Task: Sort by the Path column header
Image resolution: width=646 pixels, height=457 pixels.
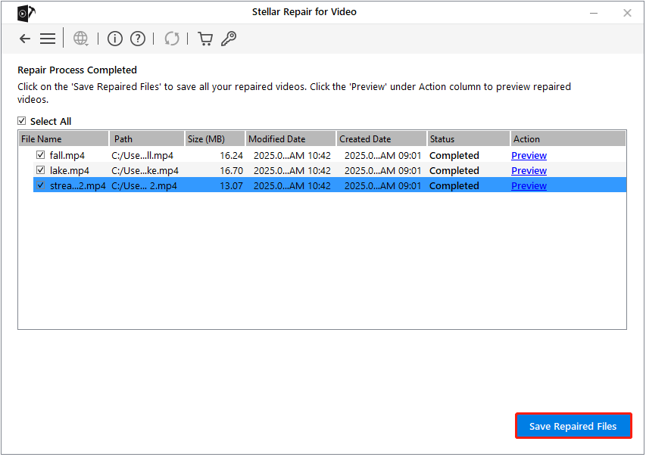Action: (x=147, y=139)
